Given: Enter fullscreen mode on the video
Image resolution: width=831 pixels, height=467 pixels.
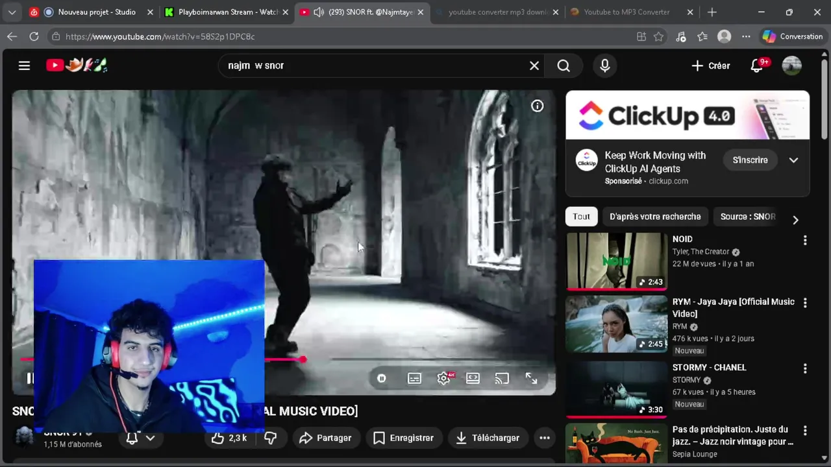Looking at the screenshot, I should click(x=531, y=378).
